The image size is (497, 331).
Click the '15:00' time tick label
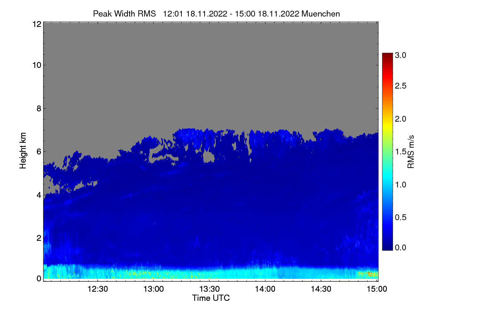pyautogui.click(x=377, y=289)
